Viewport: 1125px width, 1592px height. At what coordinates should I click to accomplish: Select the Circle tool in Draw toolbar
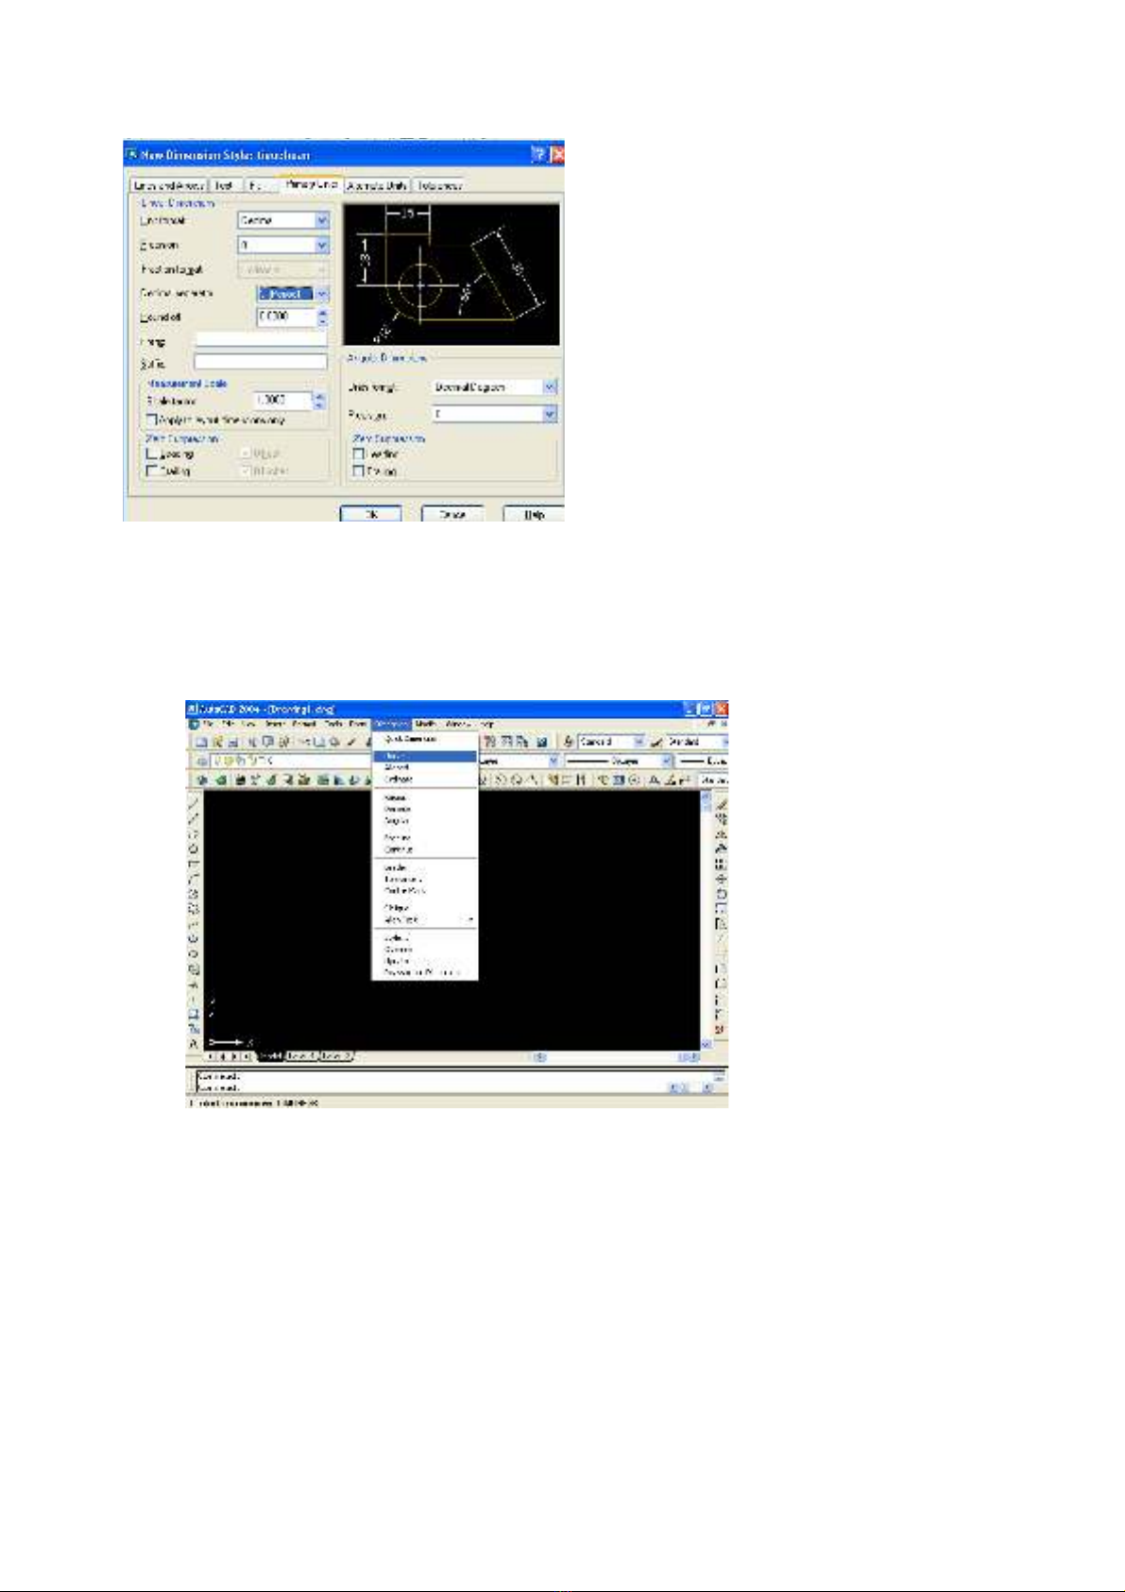[x=195, y=849]
